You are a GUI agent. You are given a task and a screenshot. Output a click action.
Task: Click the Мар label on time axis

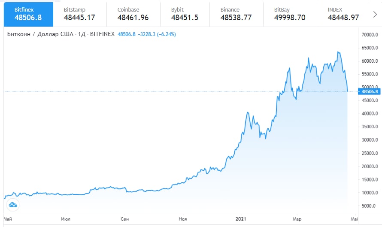click(297, 219)
